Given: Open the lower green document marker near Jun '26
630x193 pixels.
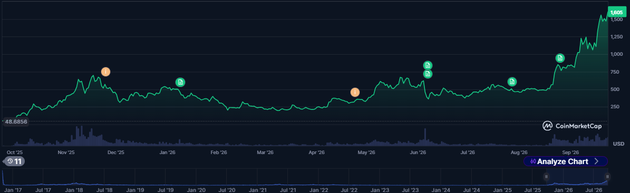Looking at the screenshot, I should point(428,74).
